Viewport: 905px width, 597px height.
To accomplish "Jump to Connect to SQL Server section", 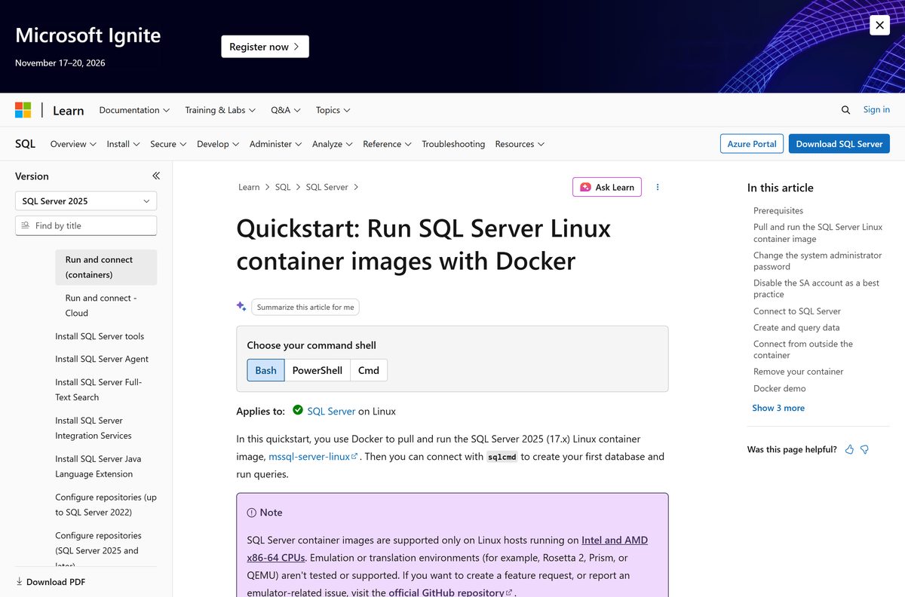I will click(797, 311).
